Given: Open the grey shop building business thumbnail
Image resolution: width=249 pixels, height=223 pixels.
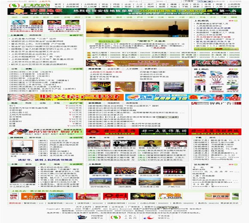Looking at the screenshot, I should tap(174, 87).
